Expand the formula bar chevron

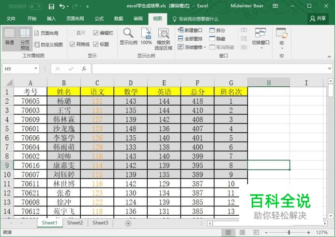click(330, 68)
